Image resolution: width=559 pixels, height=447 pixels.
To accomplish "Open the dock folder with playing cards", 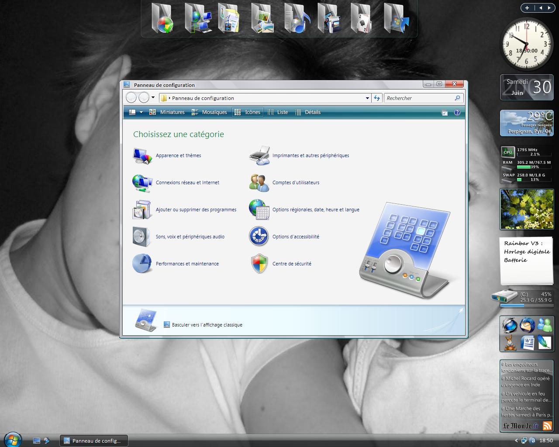I will pos(362,18).
